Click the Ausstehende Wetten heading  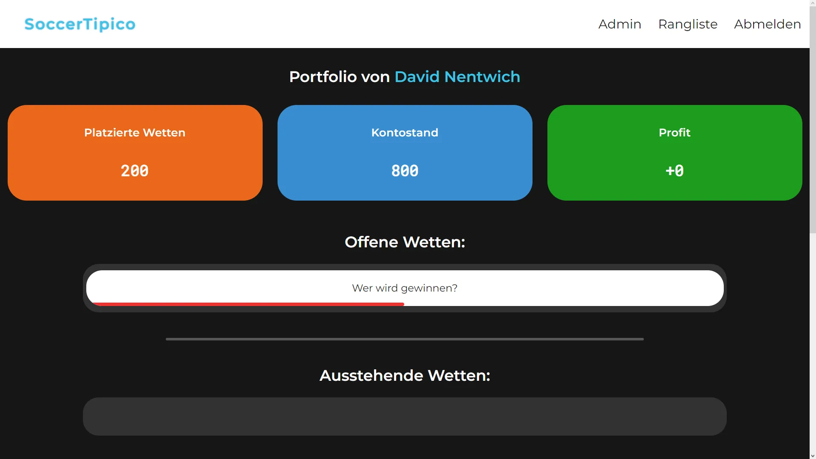(x=405, y=376)
